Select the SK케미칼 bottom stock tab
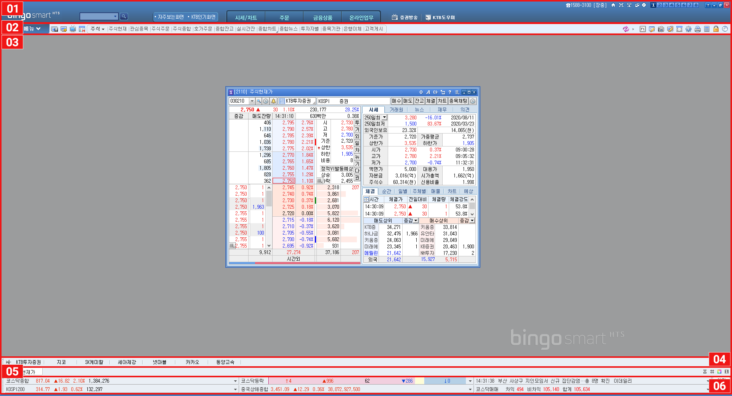 (94, 362)
